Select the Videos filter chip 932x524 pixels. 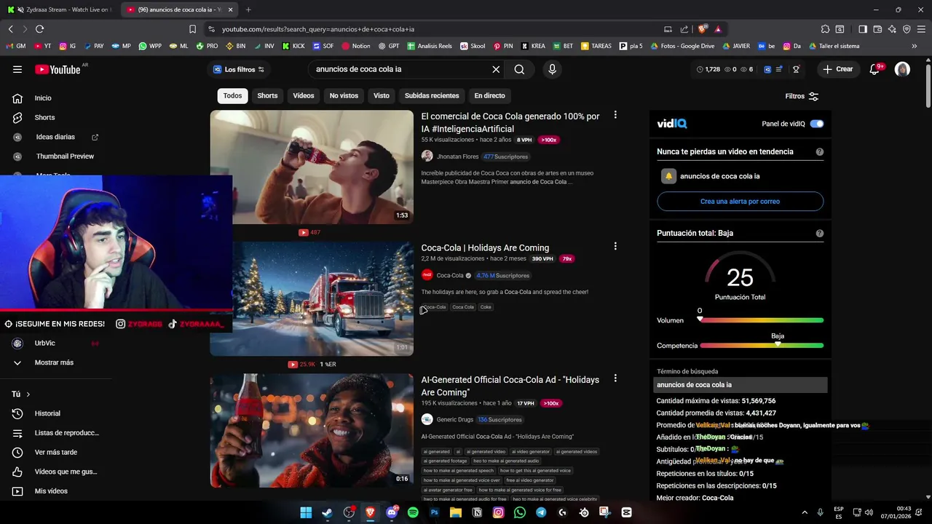coord(304,95)
